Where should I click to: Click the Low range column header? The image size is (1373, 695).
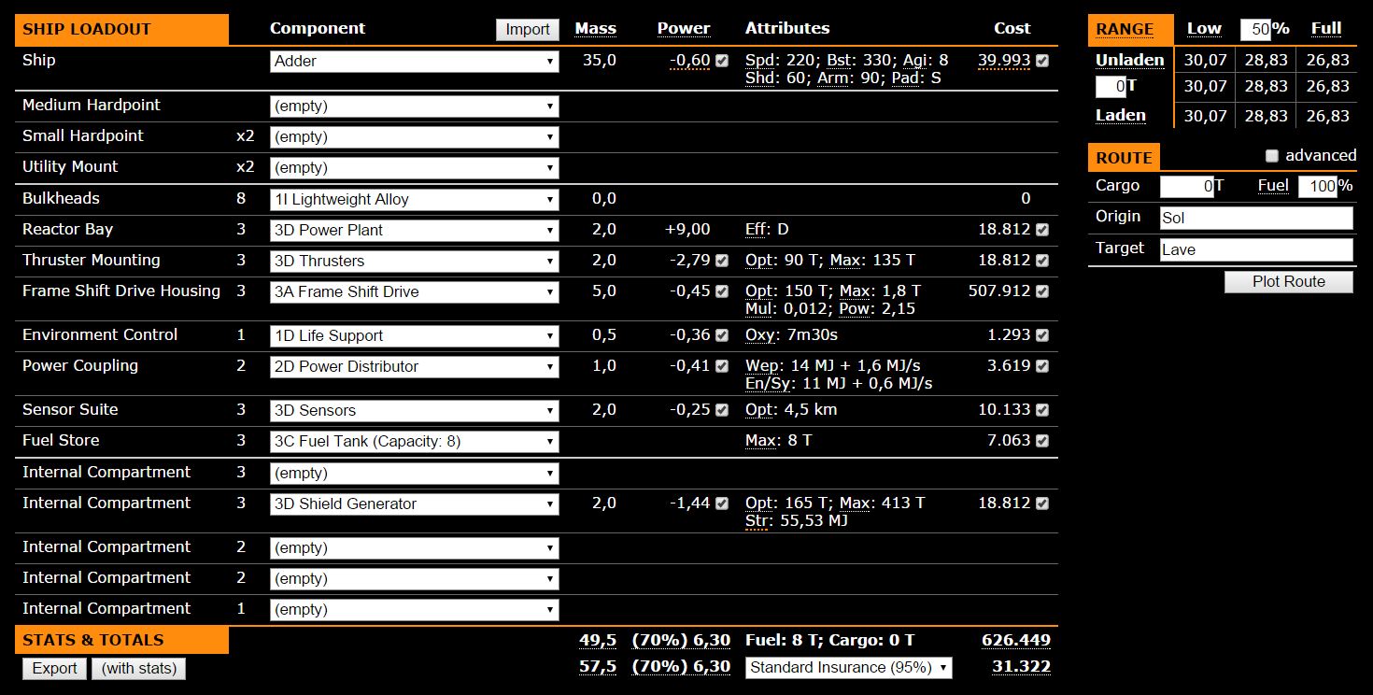coord(1204,29)
